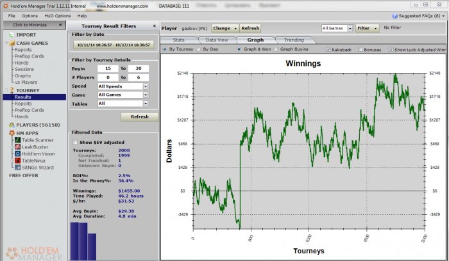
Task: Click the maximum # Players field
Action: point(139,77)
